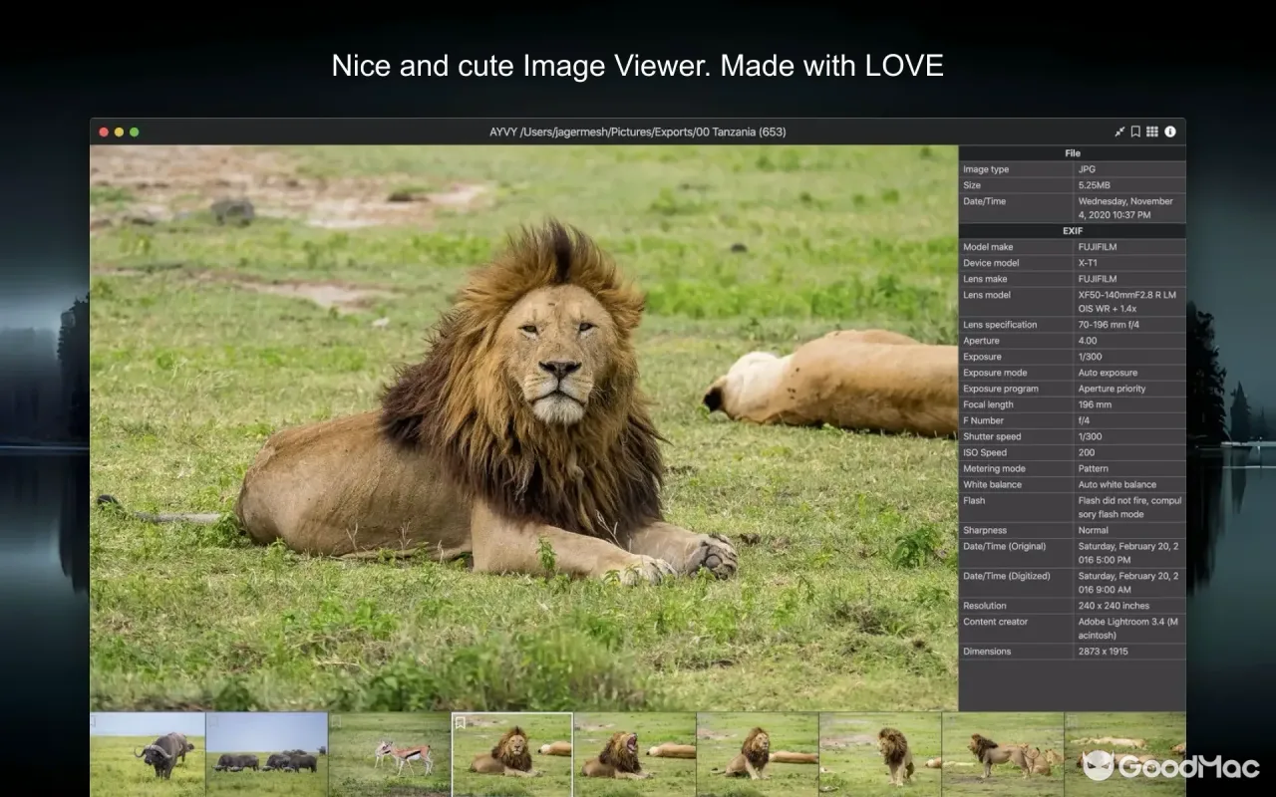The width and height of the screenshot is (1276, 797).
Task: Click the Flash did not fire value
Action: coord(1130,507)
